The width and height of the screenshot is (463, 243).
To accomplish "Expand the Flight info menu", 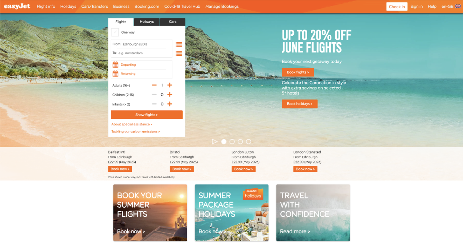I will [x=46, y=7].
